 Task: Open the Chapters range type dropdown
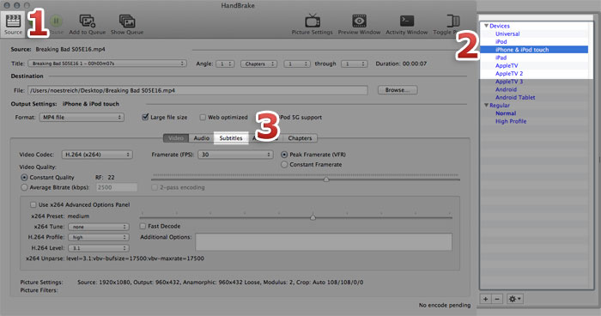[258, 64]
